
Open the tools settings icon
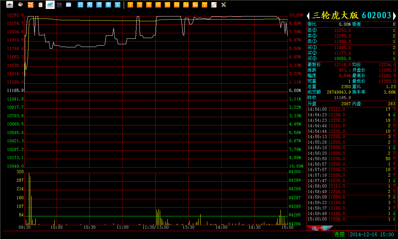(x=223, y=4)
